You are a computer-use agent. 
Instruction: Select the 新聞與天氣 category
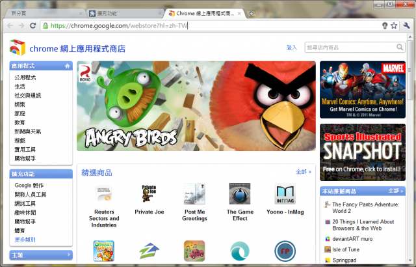pyautogui.click(x=27, y=132)
